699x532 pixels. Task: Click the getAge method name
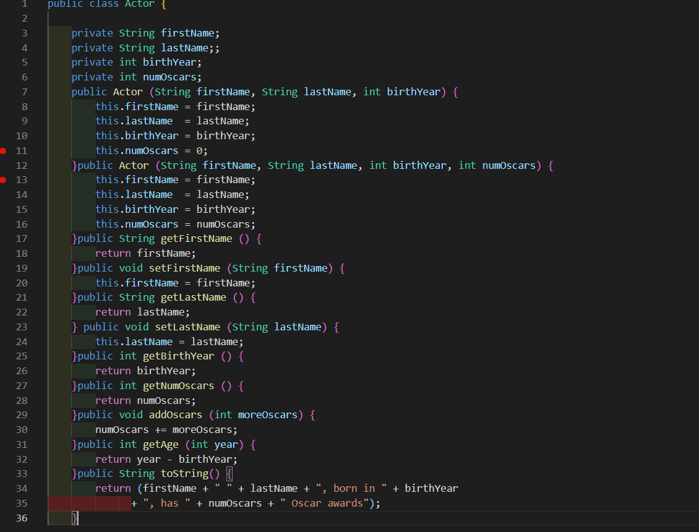coord(160,445)
